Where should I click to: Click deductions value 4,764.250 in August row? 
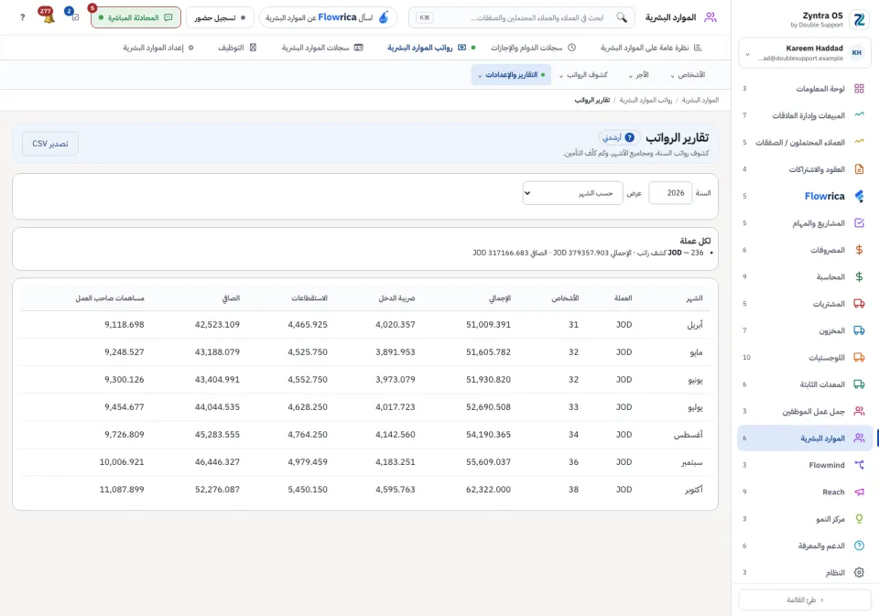(308, 435)
